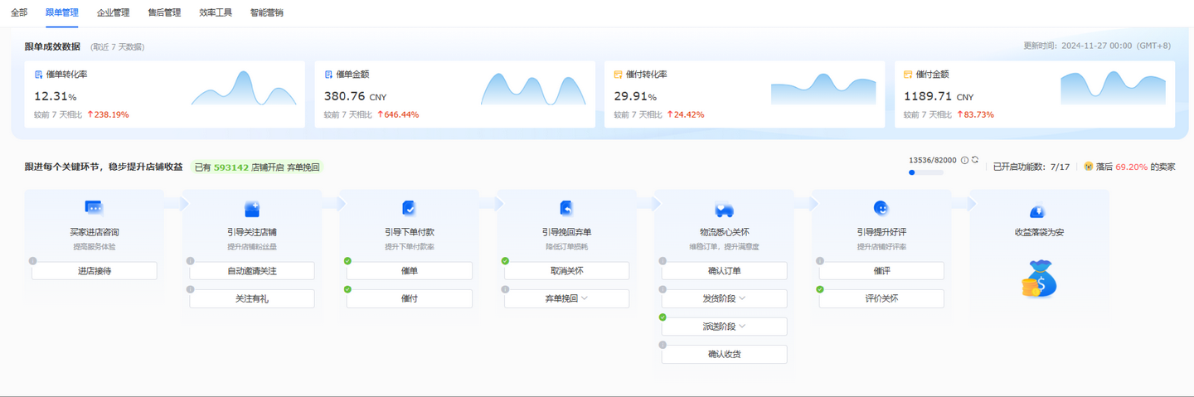This screenshot has width=1194, height=397.
Task: Open the 售后管理 tab
Action: (x=164, y=12)
